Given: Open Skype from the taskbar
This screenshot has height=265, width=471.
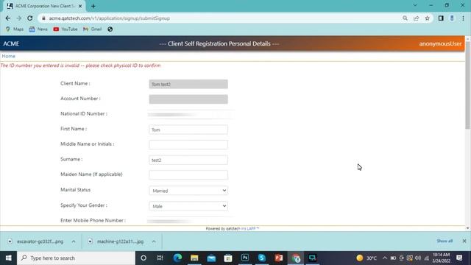Looking at the screenshot, I should [262, 258].
